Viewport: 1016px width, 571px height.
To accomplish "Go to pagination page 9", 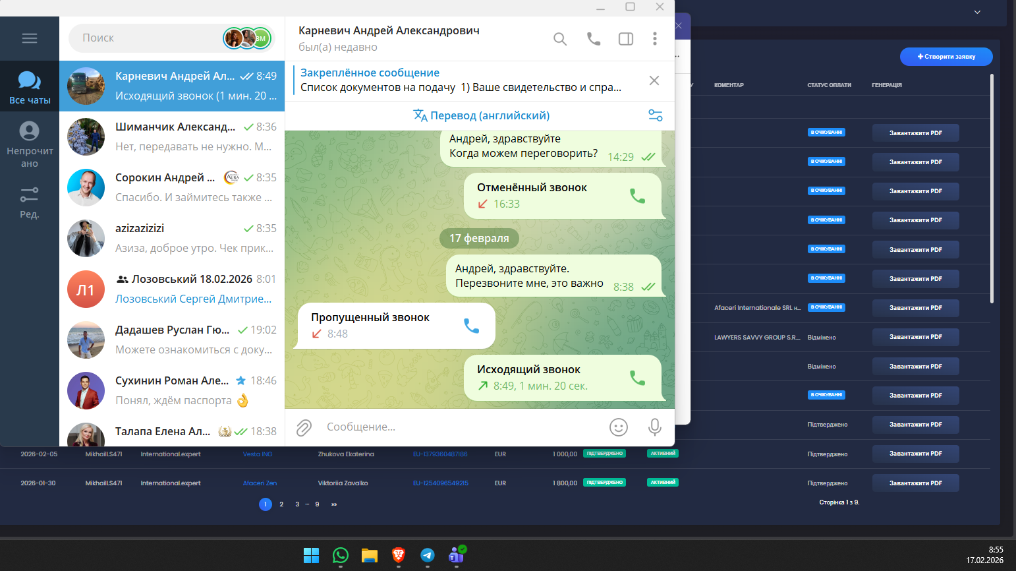I will click(x=317, y=504).
